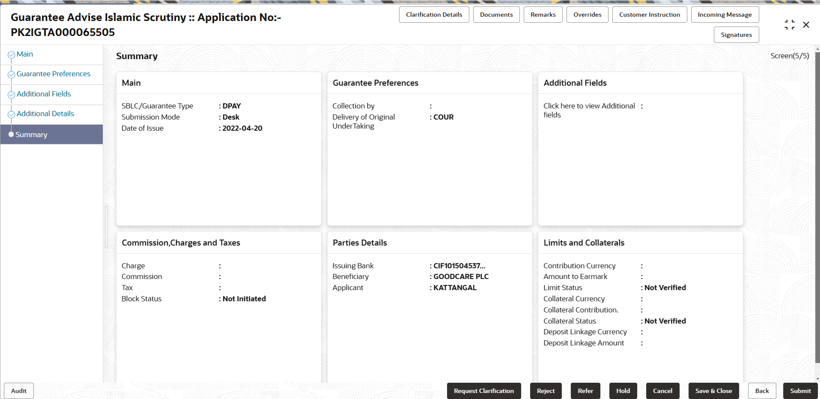
Task: Select the Summary step in the sidebar
Action: point(51,135)
